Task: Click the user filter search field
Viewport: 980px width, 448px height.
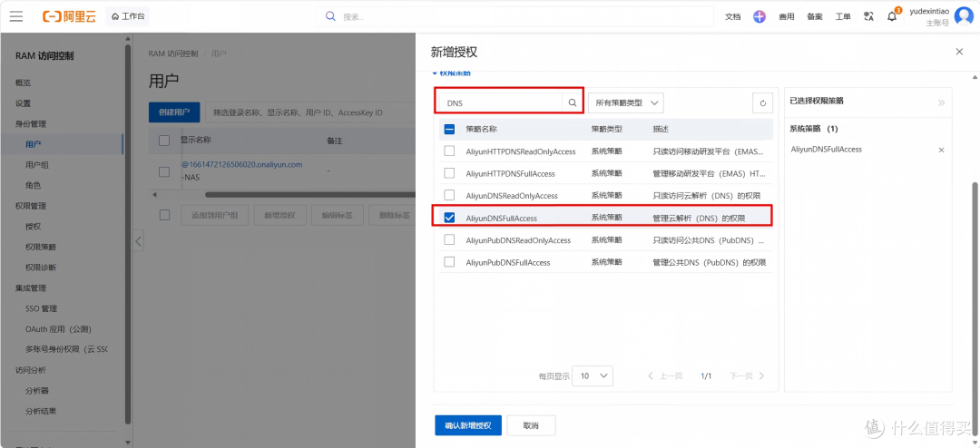Action: point(309,112)
